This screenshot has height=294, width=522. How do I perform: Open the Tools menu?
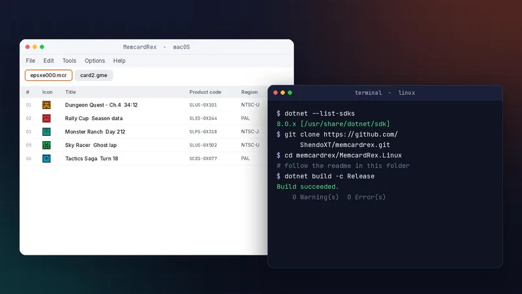point(69,61)
